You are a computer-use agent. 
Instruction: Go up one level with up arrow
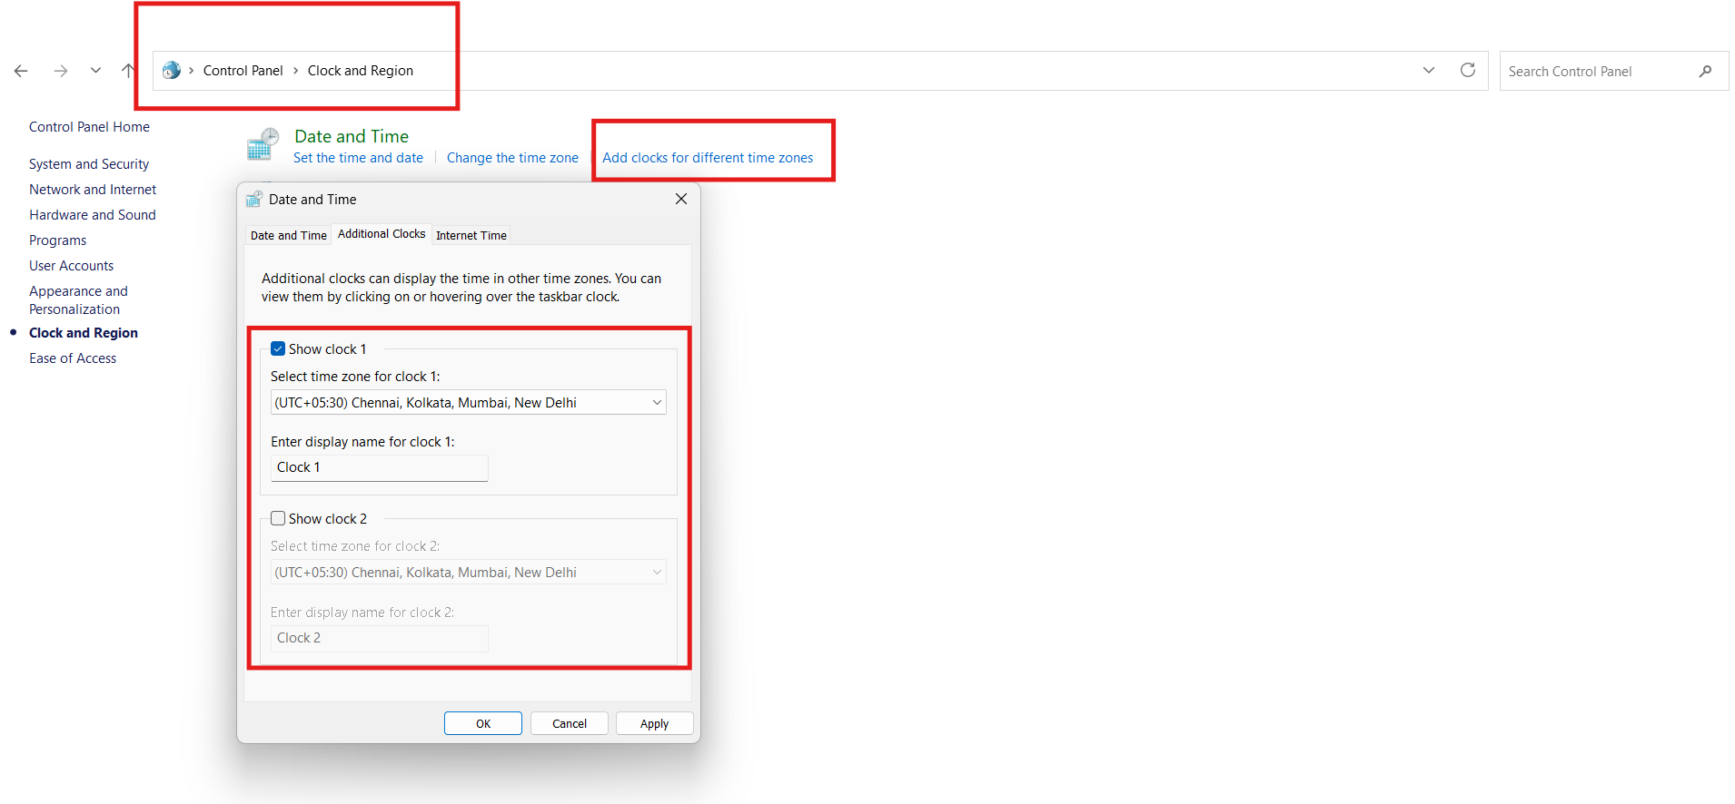128,71
